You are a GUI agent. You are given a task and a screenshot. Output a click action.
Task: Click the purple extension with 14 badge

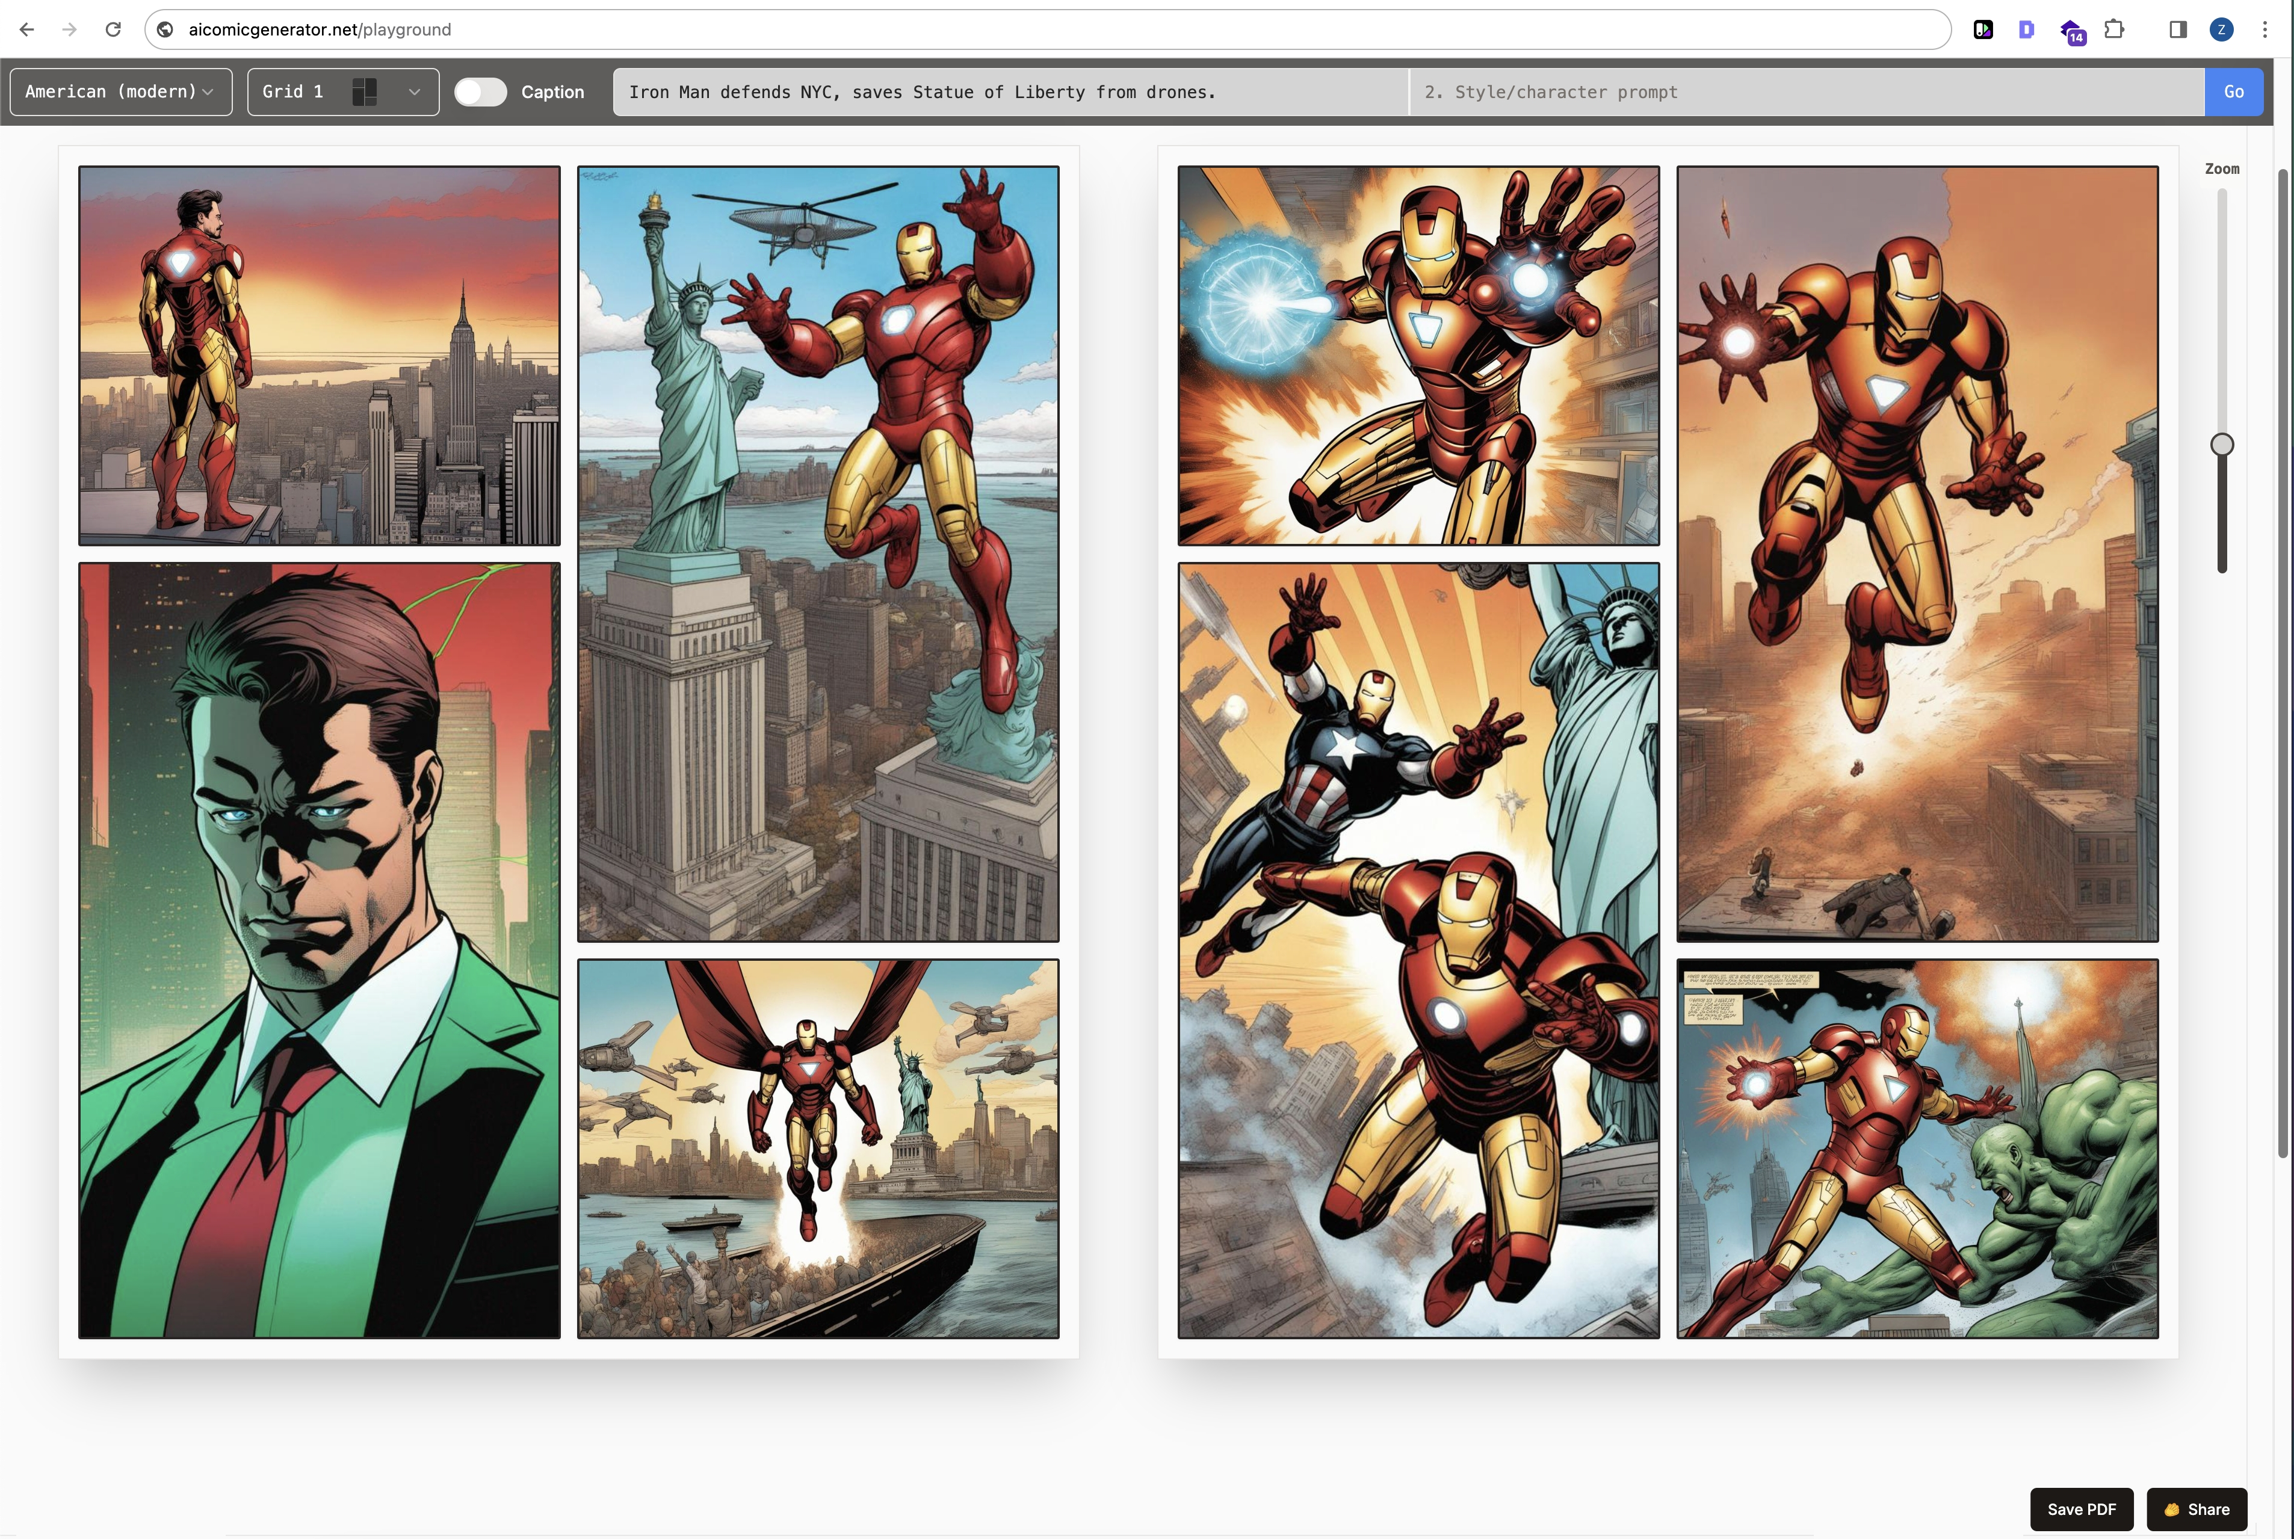[2071, 31]
